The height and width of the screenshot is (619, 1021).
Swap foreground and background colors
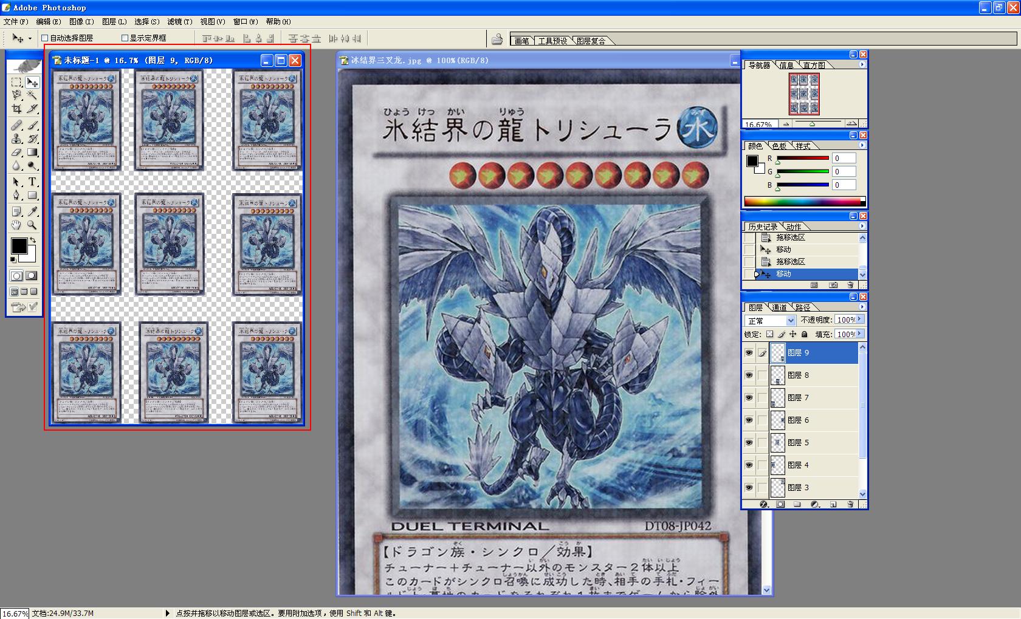click(33, 240)
